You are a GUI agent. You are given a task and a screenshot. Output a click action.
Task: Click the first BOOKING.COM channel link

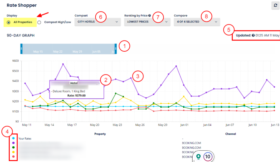192,143
